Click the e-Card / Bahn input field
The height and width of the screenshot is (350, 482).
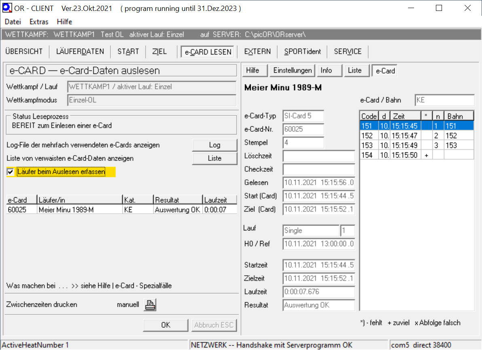[x=444, y=100]
